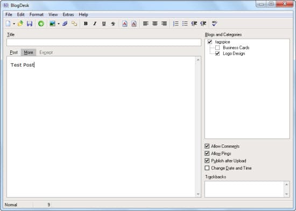Uncheck the Logo Design category

(217, 54)
